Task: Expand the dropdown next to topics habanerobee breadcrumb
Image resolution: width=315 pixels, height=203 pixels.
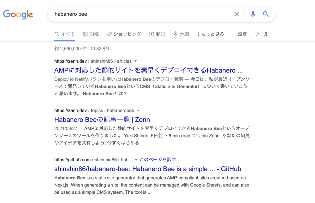Action: [138, 110]
